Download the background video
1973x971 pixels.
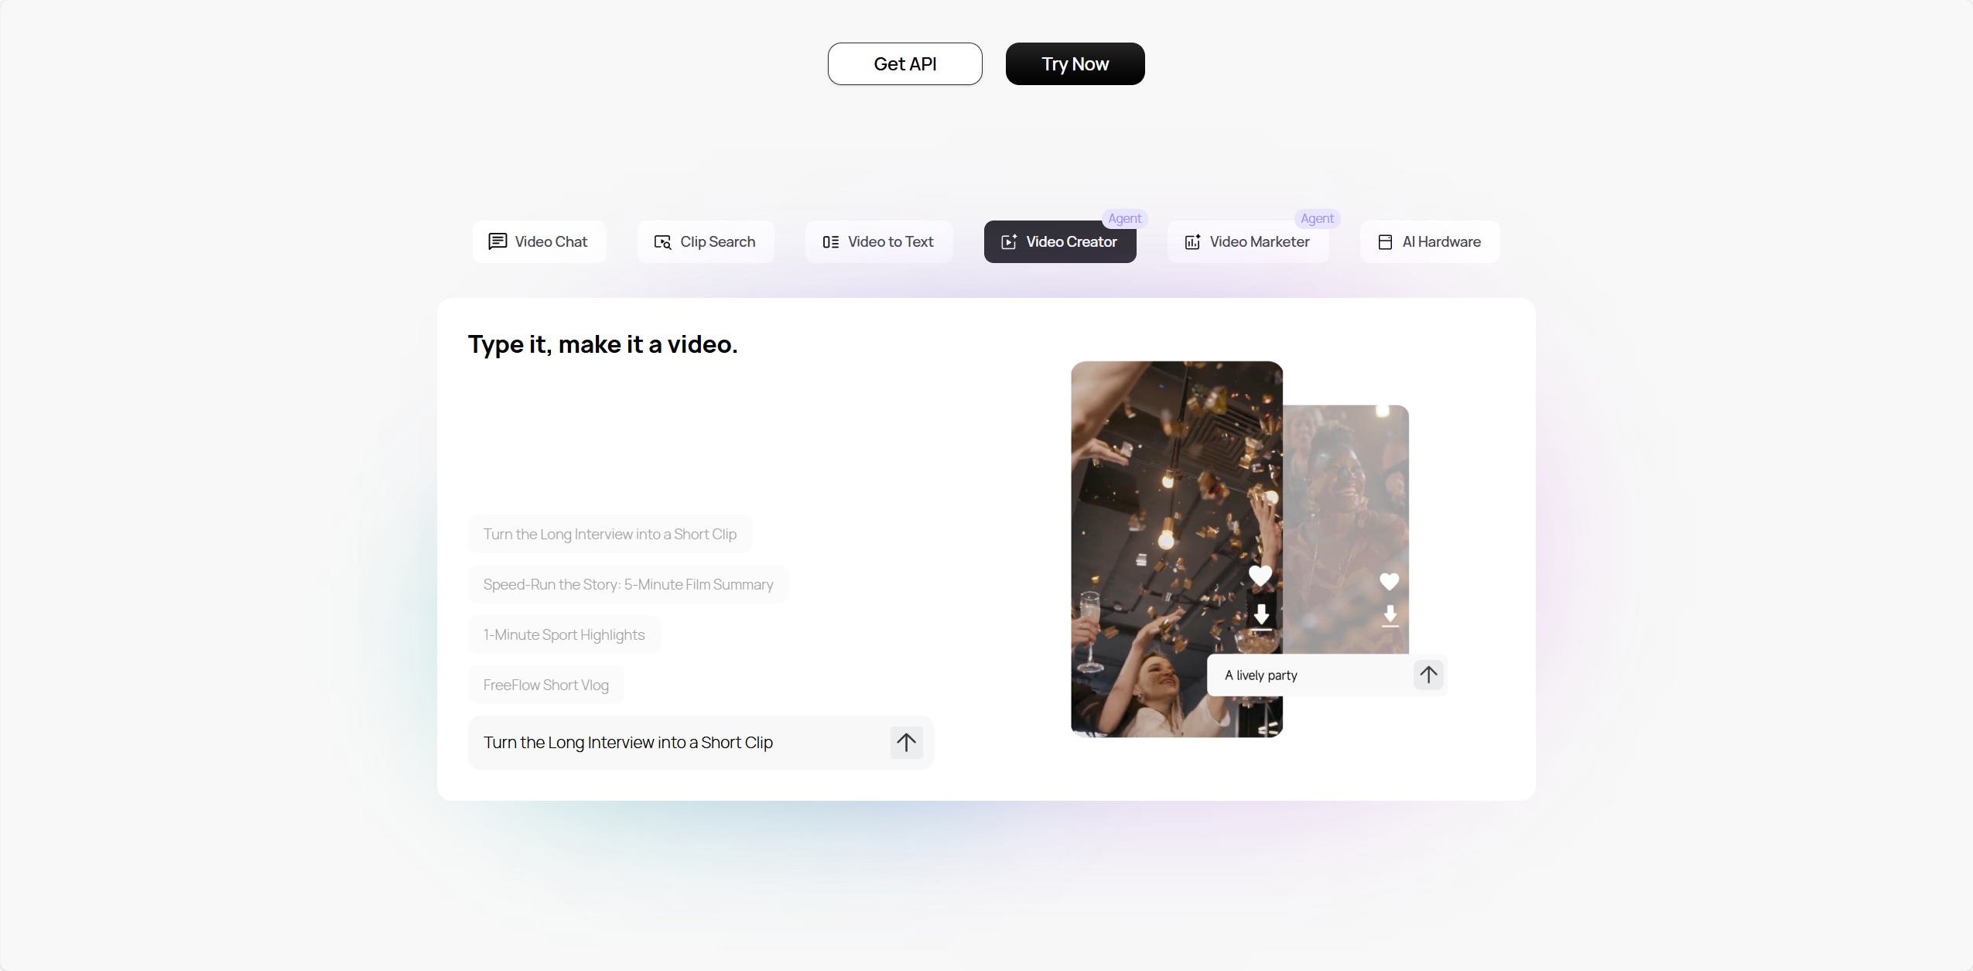(1390, 617)
